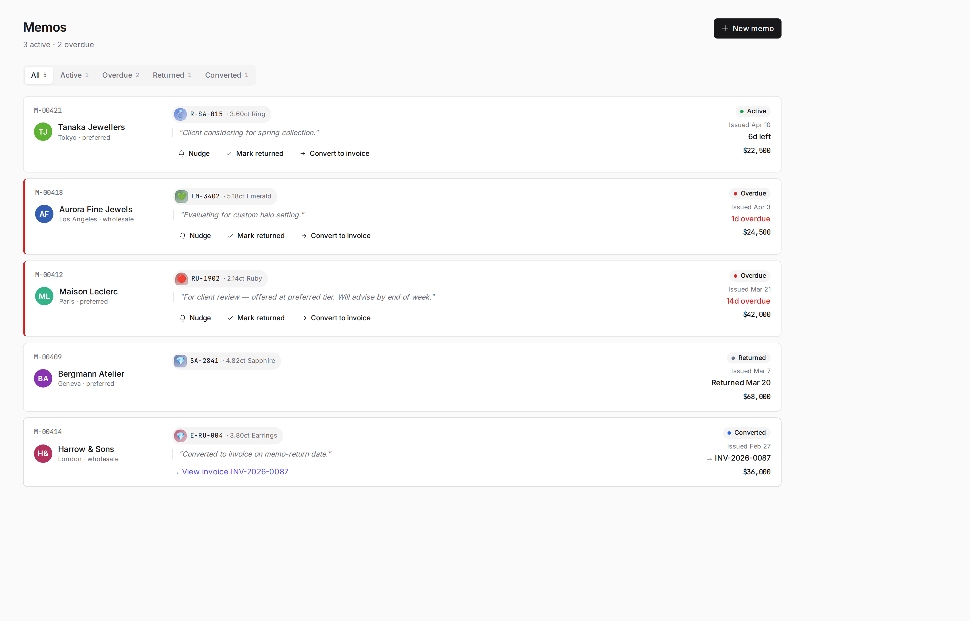Screen dimensions: 970x621
Task: Click the $68,000 amount on Bergmann memo
Action: [x=757, y=397]
